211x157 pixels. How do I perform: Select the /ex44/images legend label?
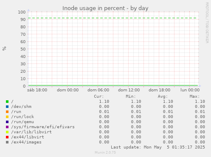[26, 142]
